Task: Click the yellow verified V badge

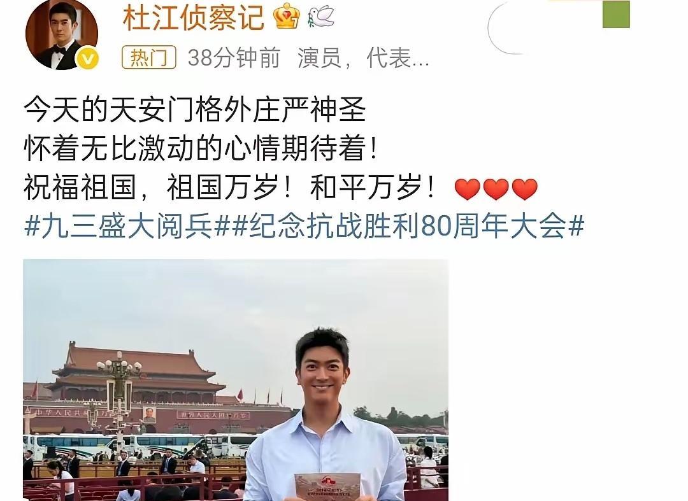Action: tap(88, 59)
